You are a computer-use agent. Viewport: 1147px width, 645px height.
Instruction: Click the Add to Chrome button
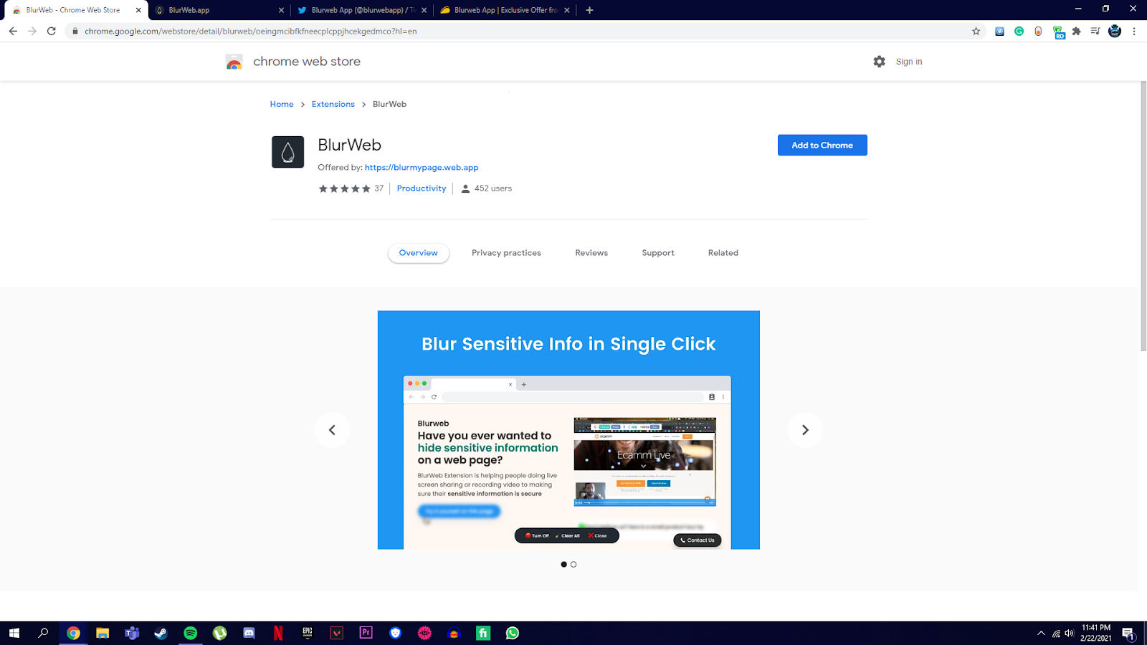tap(822, 145)
